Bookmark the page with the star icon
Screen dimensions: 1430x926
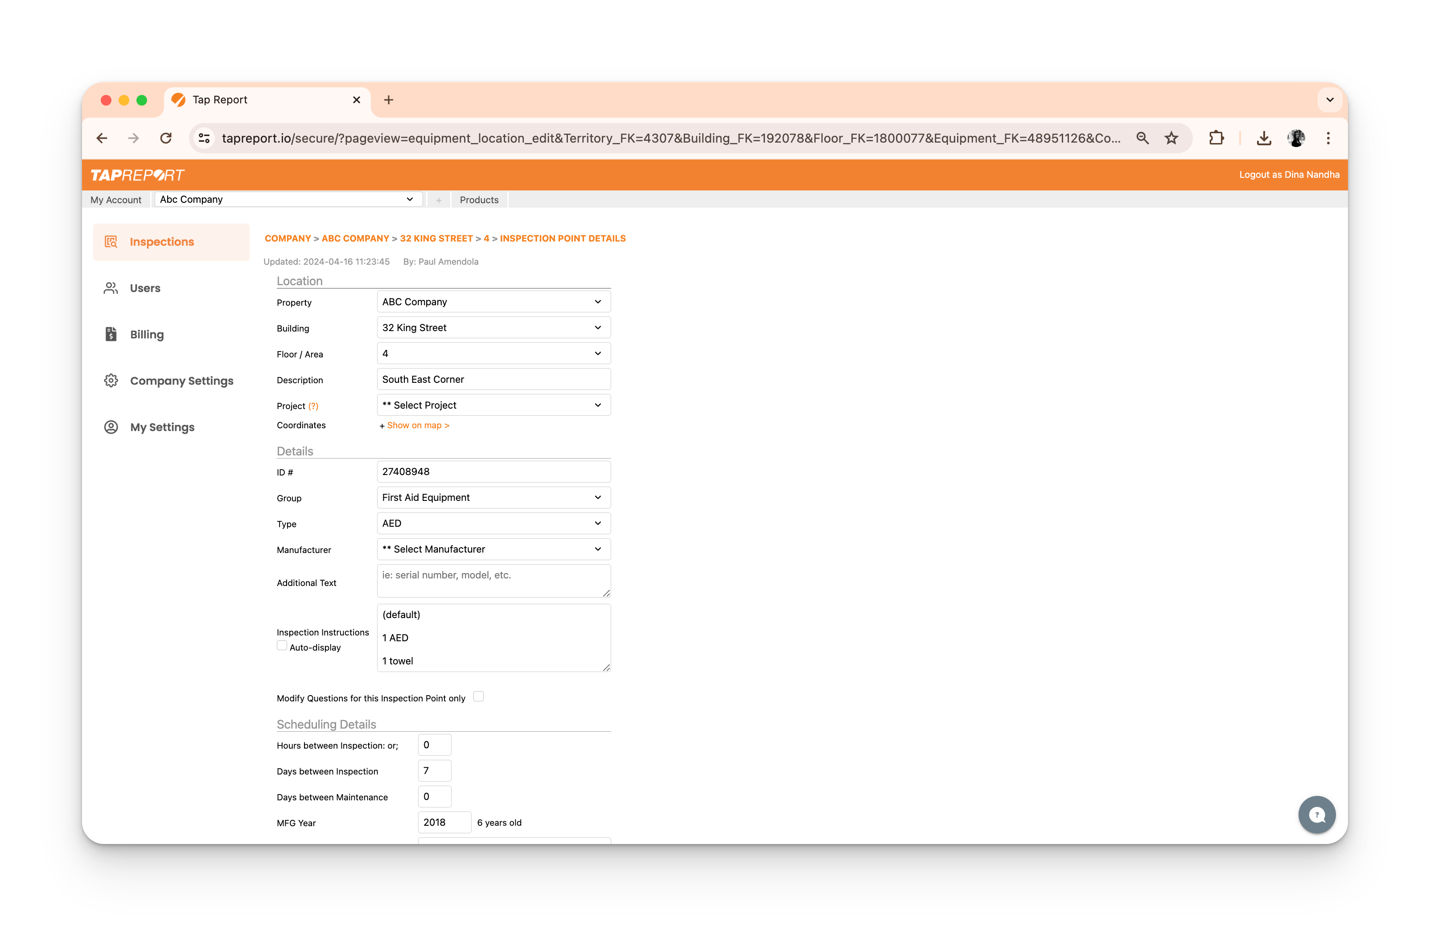coord(1171,138)
